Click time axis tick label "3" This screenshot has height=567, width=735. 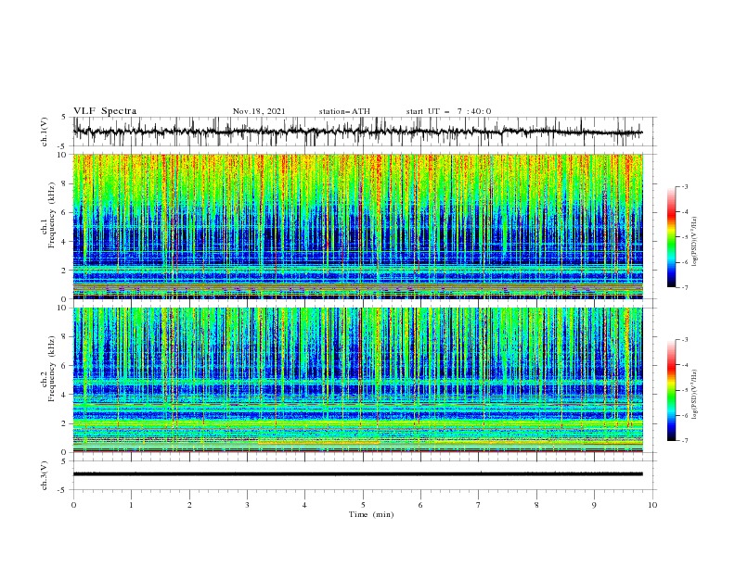coord(247,505)
